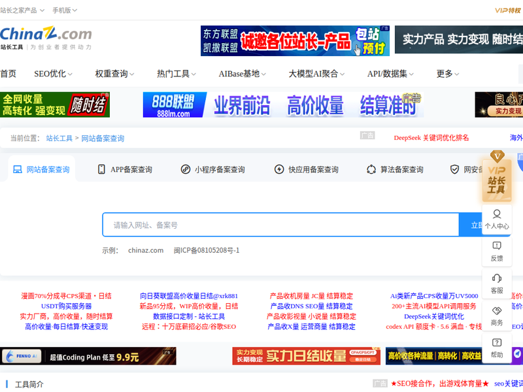Click example 闽ICP备08105208号-1
This screenshot has width=523, height=392.
point(207,250)
